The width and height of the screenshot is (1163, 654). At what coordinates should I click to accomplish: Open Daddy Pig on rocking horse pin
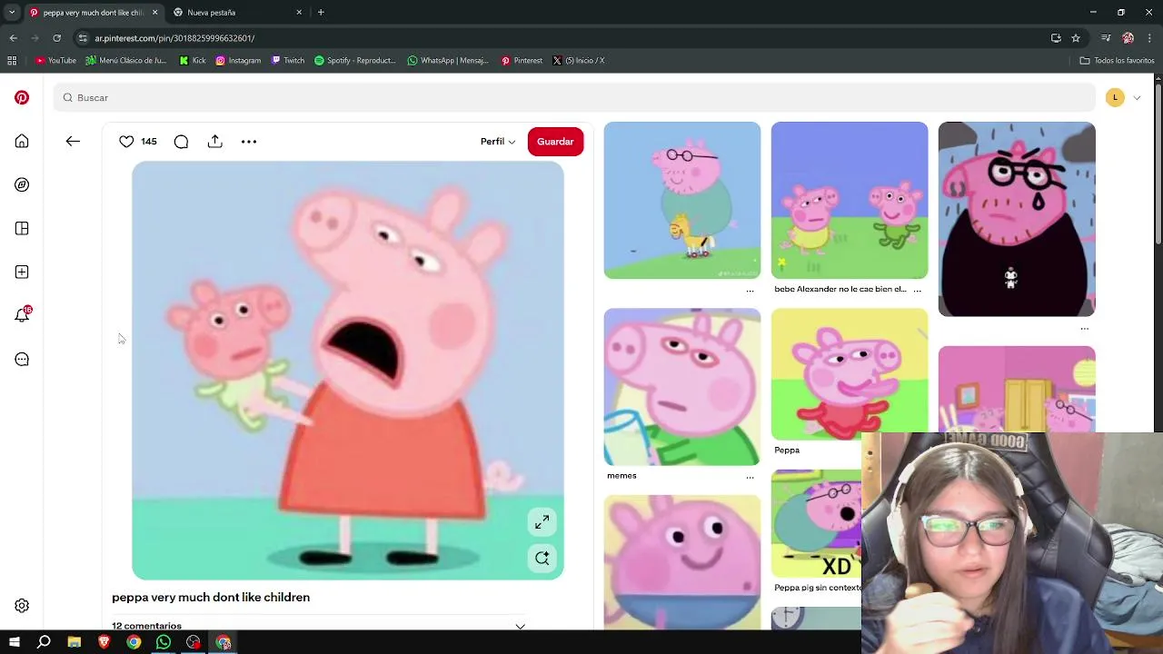tap(682, 200)
